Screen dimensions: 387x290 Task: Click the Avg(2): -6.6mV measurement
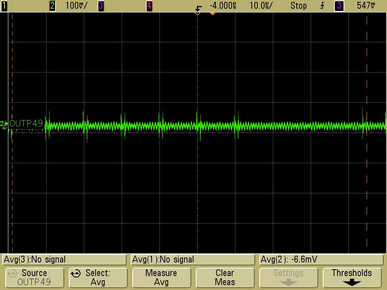point(321,260)
